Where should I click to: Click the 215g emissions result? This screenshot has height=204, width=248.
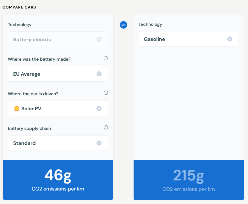189,176
